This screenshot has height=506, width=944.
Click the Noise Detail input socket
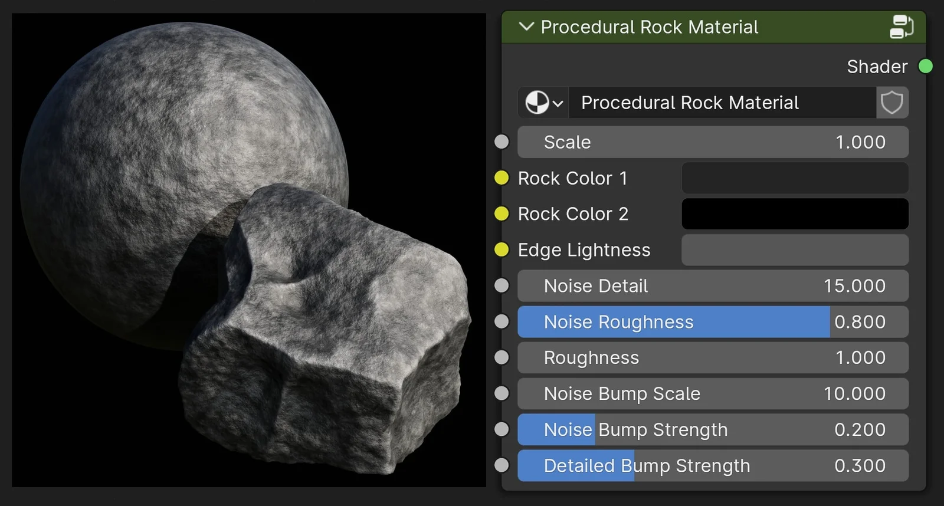click(x=501, y=286)
